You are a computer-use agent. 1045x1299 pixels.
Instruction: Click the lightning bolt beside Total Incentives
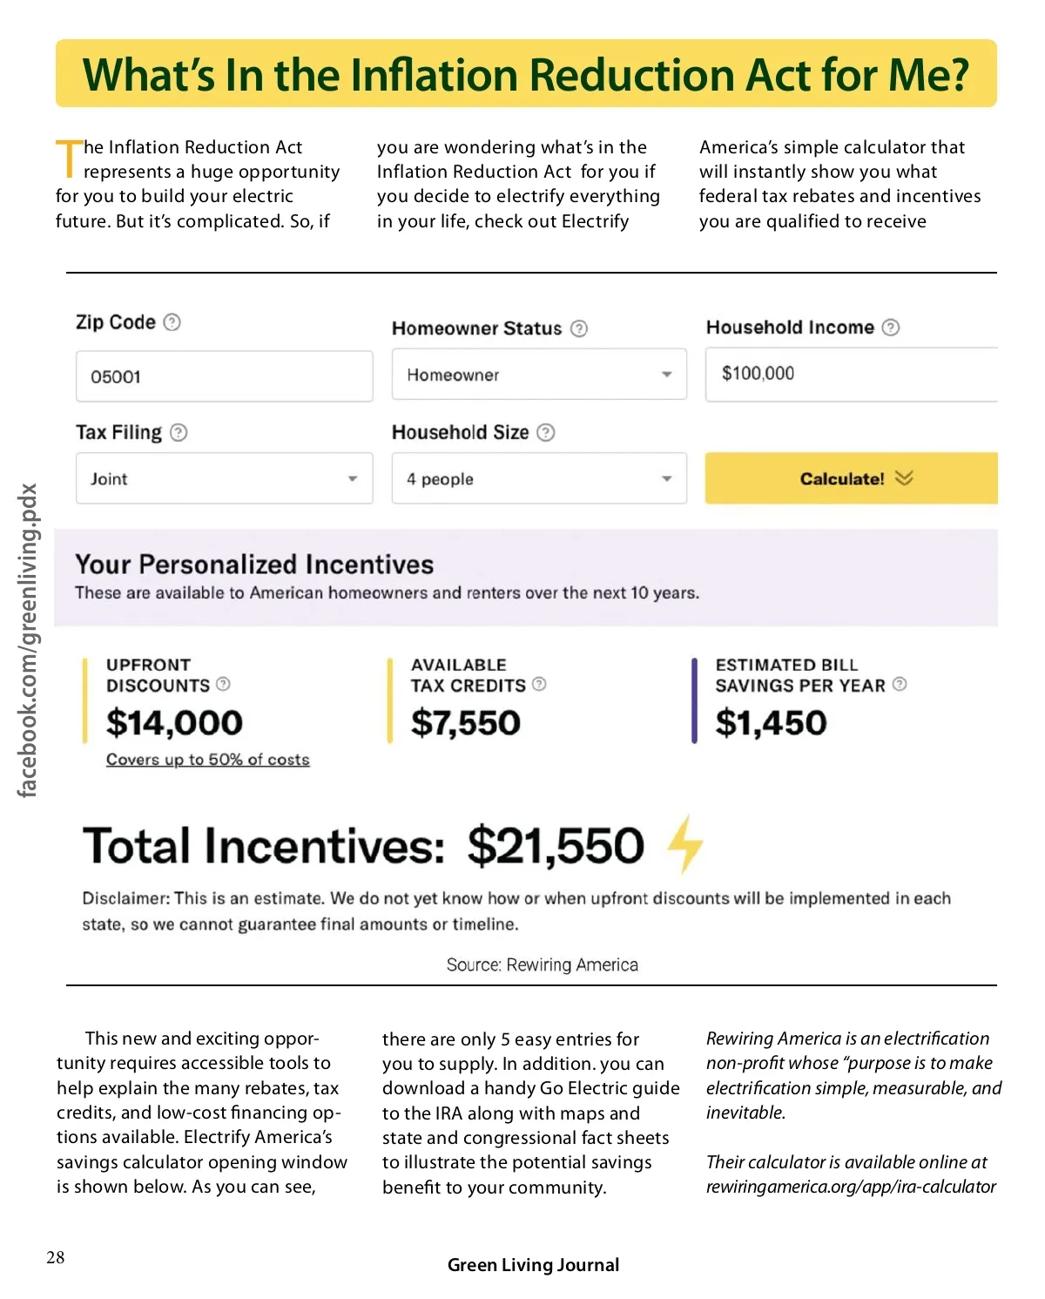[x=685, y=843]
